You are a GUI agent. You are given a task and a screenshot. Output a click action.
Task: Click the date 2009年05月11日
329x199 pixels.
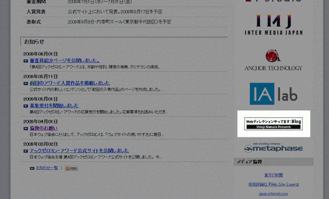click(40, 76)
